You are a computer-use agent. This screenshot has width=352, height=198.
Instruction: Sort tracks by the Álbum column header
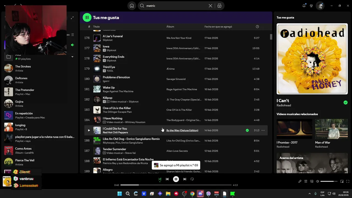[x=170, y=27]
